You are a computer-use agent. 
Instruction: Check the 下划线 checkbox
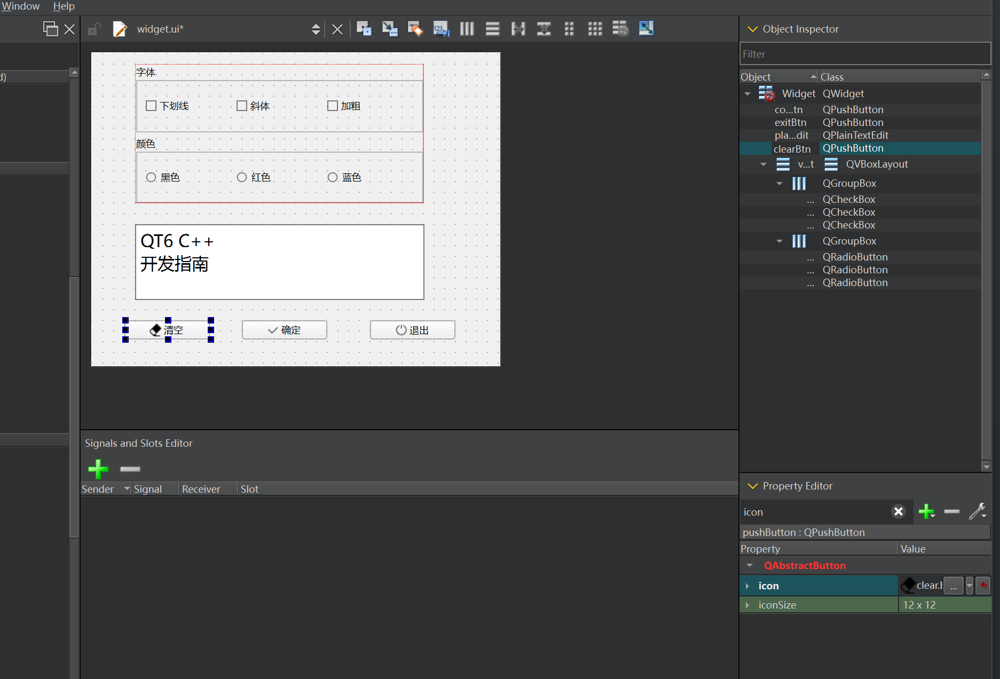[151, 106]
